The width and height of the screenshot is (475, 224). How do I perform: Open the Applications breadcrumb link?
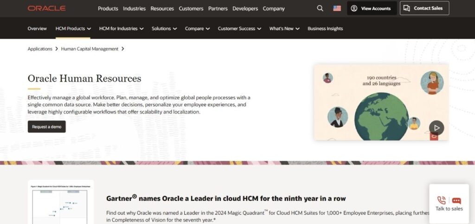(x=40, y=49)
